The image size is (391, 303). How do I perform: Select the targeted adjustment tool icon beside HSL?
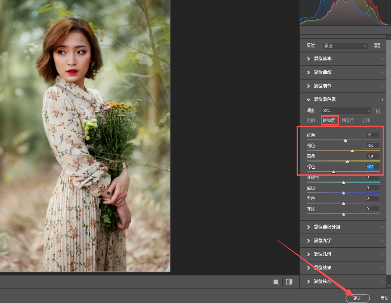tap(378, 111)
